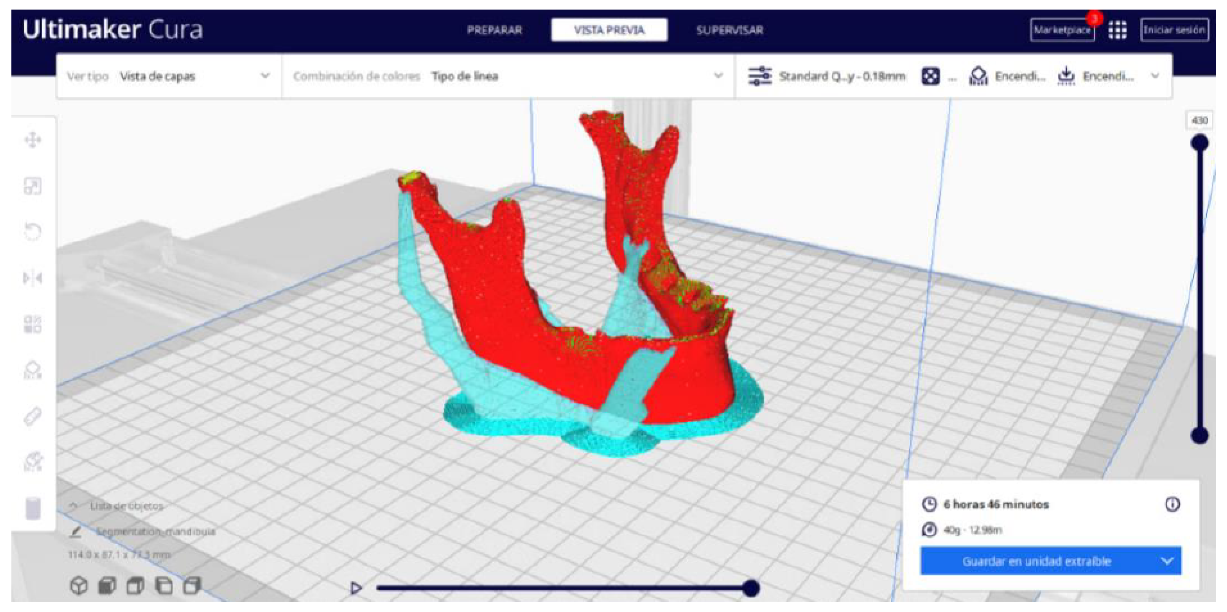Screen dimensions: 1227x612
Task: Select the Support Blocker tool
Action: [32, 370]
